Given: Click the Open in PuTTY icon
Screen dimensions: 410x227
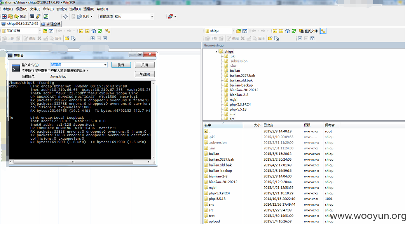Looking at the screenshot, I should (x=38, y=16).
